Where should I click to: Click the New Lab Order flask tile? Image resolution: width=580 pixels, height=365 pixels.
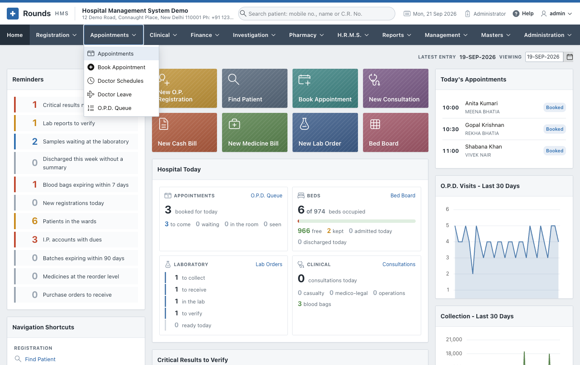pos(325,132)
